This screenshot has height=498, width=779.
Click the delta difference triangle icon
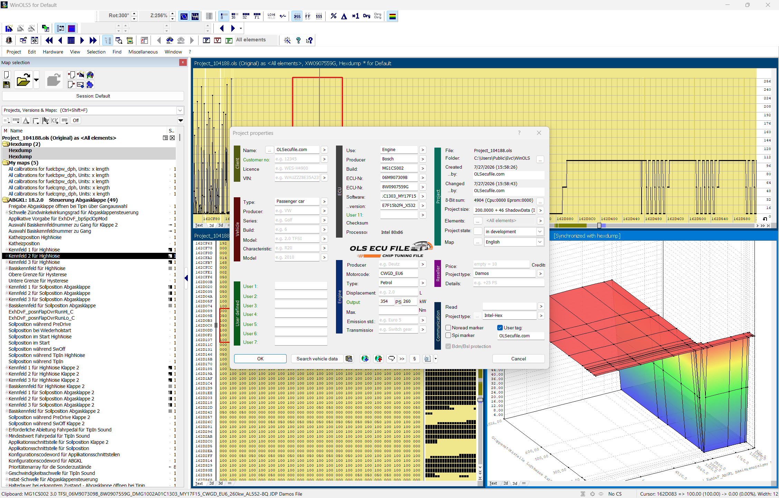pos(344,16)
